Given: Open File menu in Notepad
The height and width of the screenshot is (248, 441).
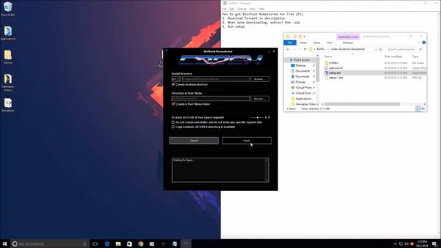Looking at the screenshot, I should [x=225, y=9].
